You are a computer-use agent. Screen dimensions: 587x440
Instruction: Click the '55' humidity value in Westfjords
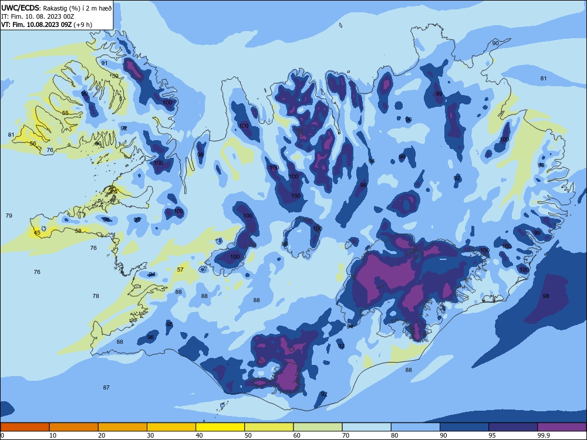click(x=66, y=113)
